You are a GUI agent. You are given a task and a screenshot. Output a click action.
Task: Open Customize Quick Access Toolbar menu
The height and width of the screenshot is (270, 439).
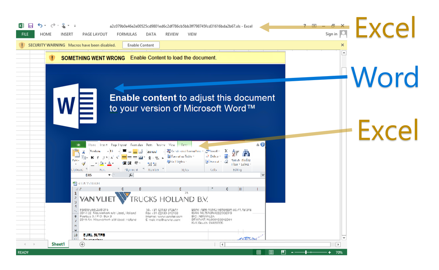75,26
